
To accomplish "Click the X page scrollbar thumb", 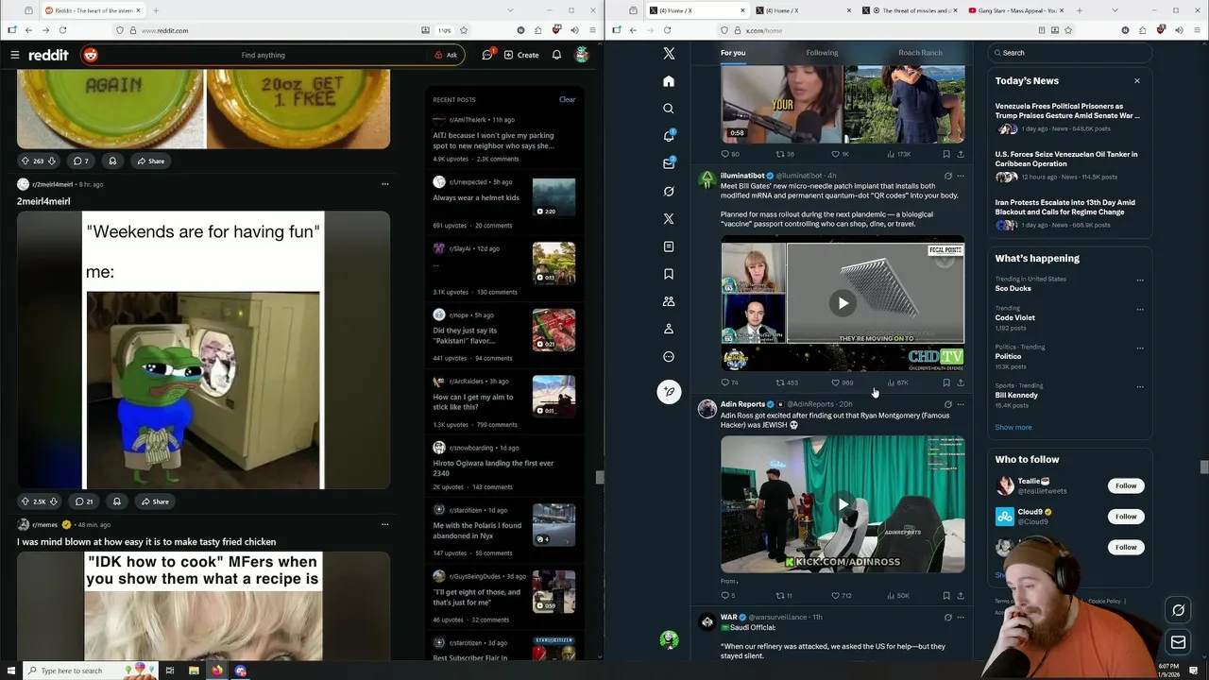I will (1203, 467).
